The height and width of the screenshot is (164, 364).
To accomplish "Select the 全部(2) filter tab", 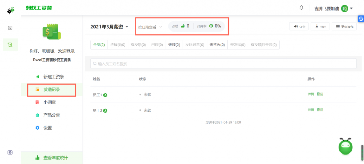I will pyautogui.click(x=99, y=45).
